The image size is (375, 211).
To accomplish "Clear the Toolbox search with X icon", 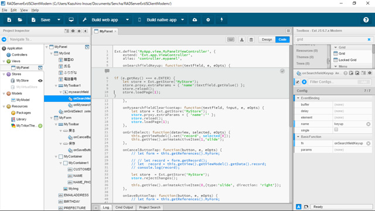I will [369, 39].
